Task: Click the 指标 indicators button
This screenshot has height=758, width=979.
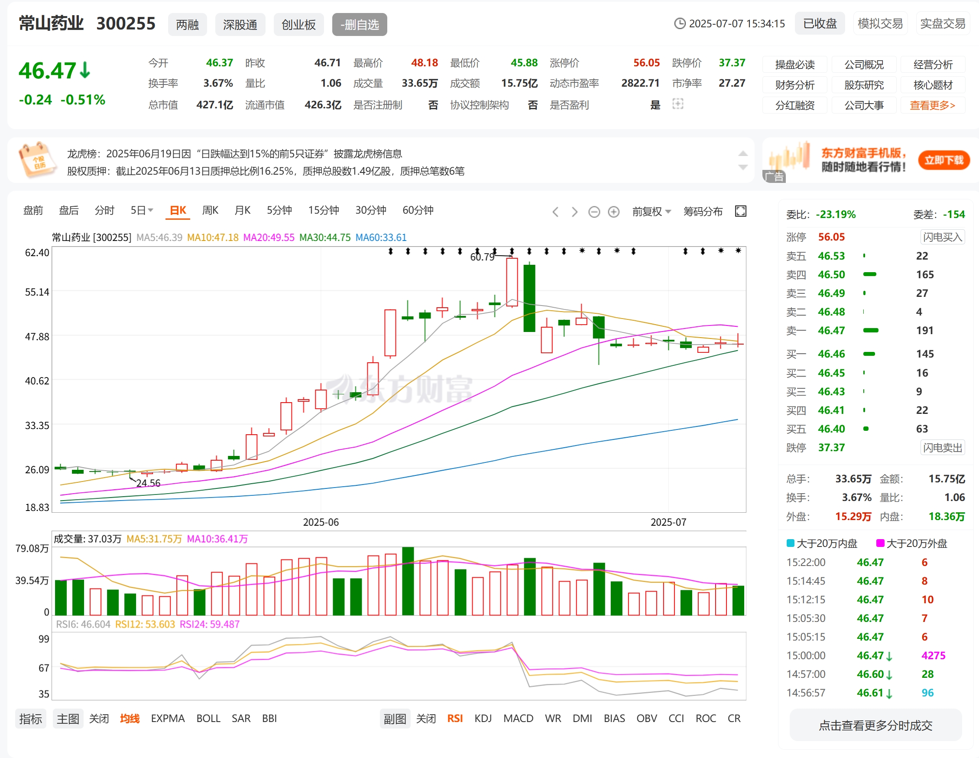Action: pyautogui.click(x=30, y=719)
